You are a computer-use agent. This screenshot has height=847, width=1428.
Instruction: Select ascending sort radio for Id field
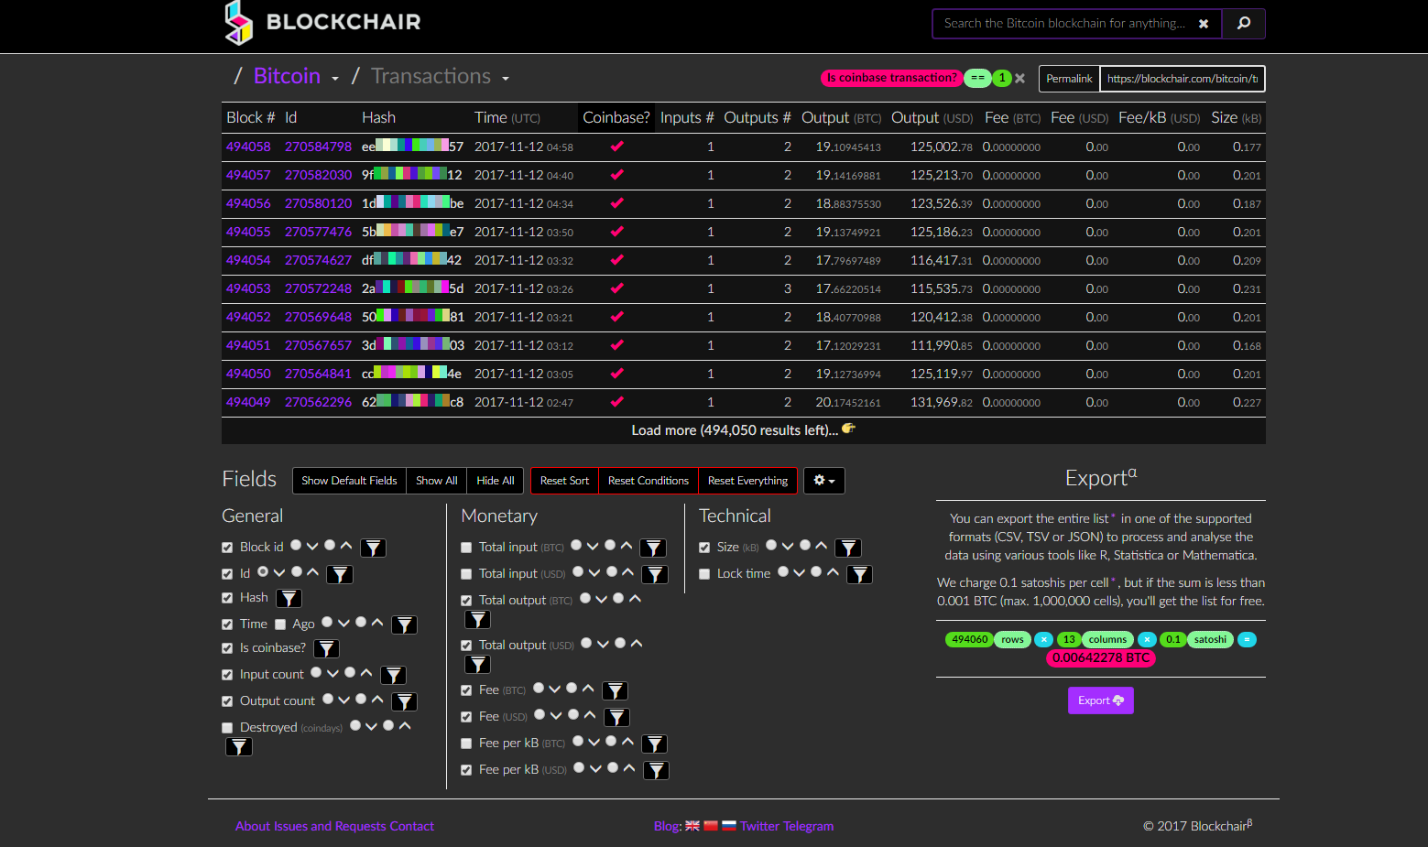pos(297,572)
